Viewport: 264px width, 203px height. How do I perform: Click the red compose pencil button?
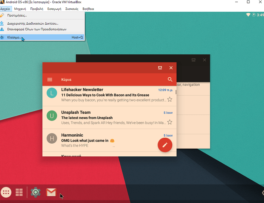(165, 145)
